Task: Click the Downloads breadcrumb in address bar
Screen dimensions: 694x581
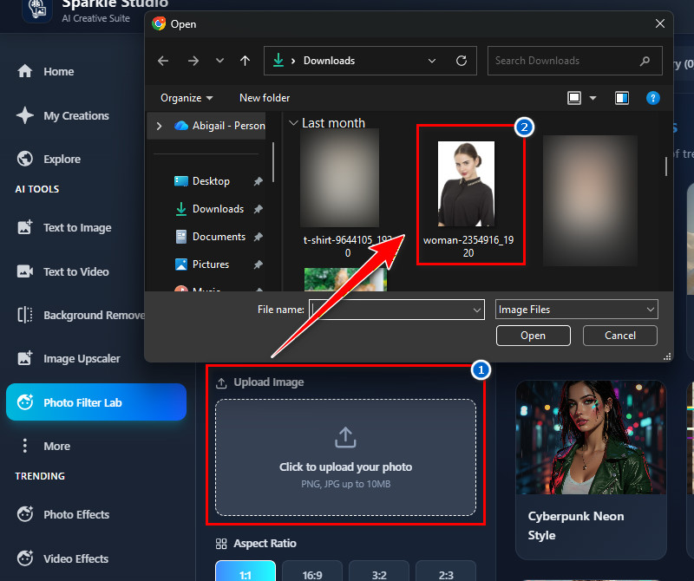Action: pos(329,61)
